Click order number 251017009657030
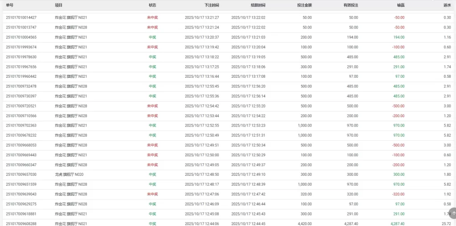This screenshot has width=456, height=226. click(21, 174)
